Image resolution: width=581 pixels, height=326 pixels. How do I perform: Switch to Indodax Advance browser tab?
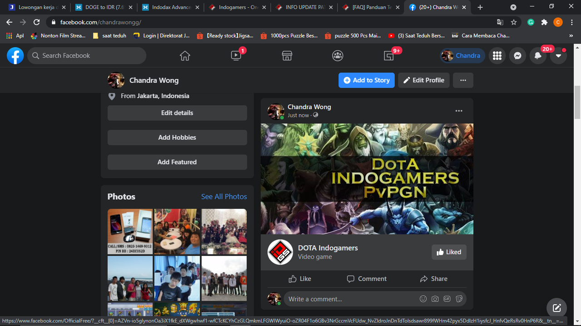(x=170, y=7)
